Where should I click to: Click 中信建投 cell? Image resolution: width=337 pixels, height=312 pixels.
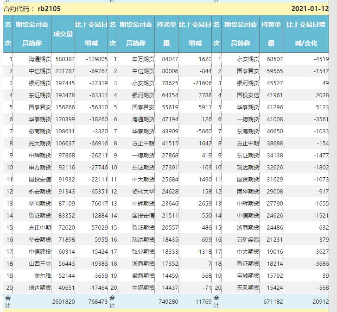(40, 251)
